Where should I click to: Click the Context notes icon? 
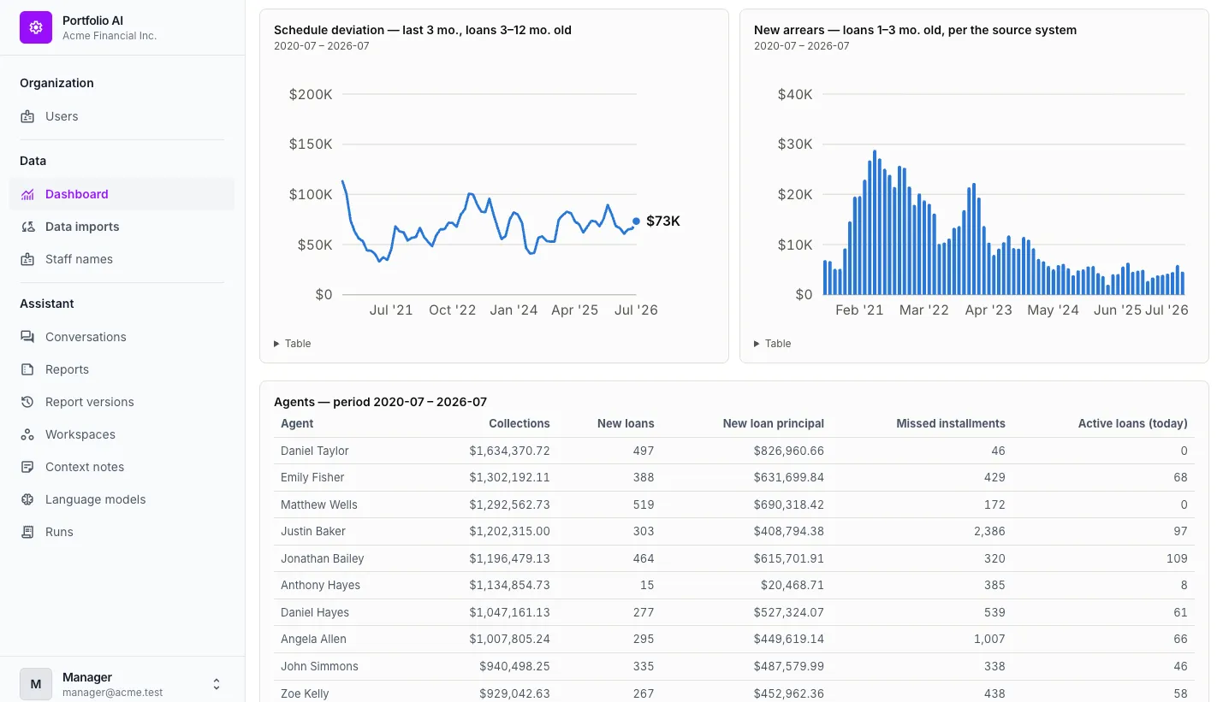coord(27,467)
